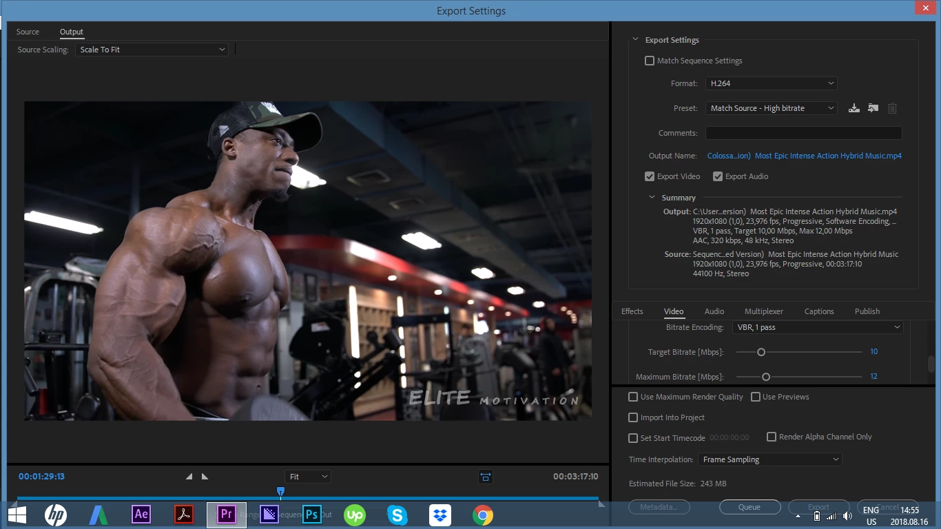Click the network signal tray icon
This screenshot has height=529, width=941.
pyautogui.click(x=831, y=516)
